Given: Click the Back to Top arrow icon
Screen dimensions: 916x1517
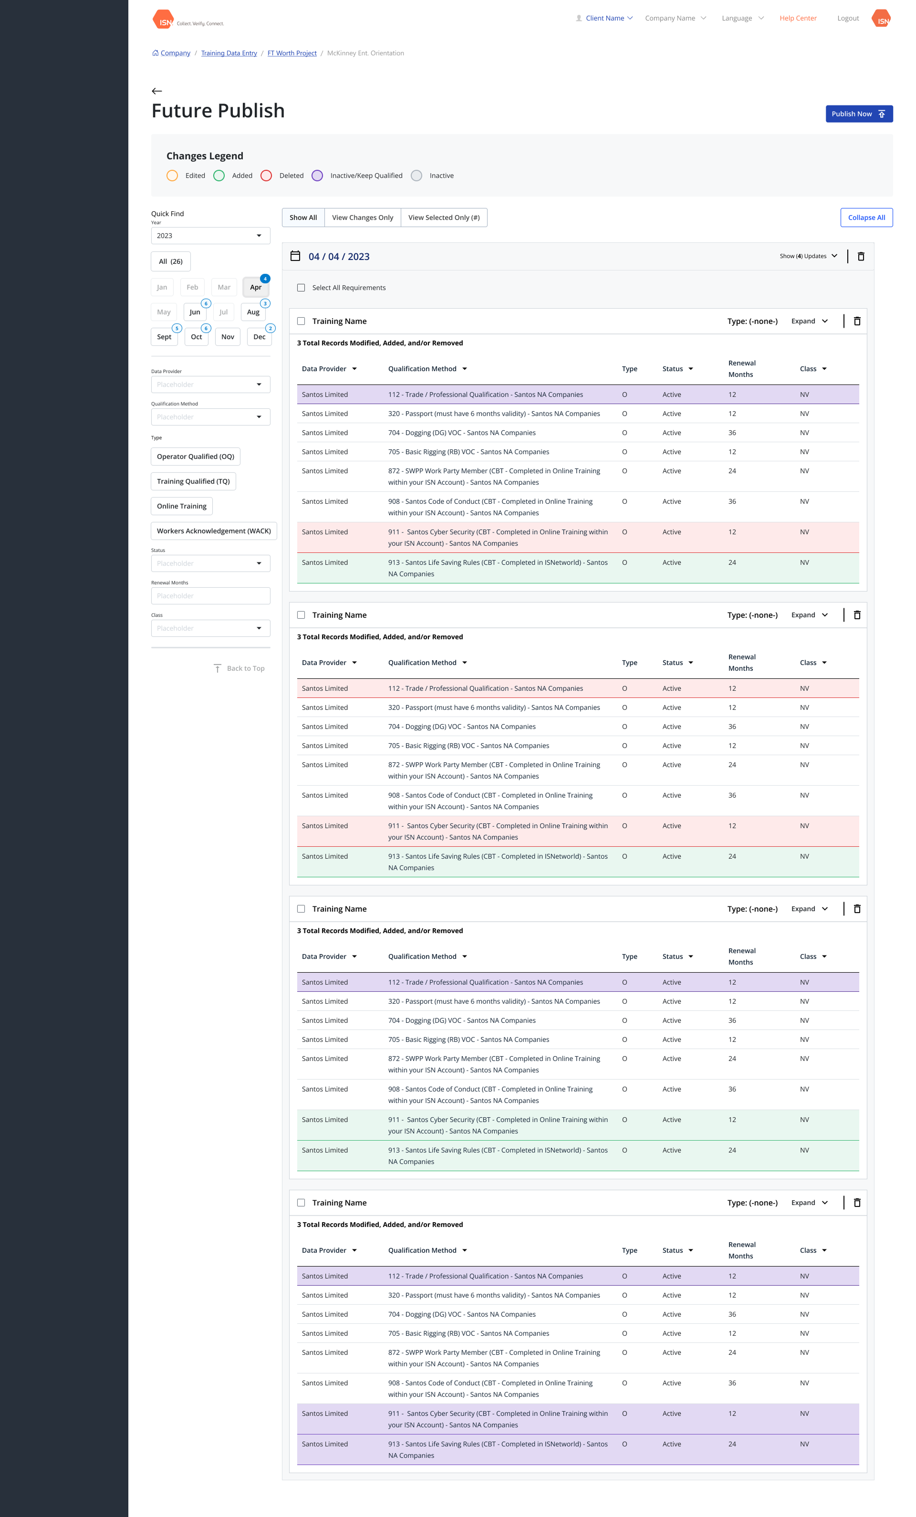Looking at the screenshot, I should pos(217,668).
